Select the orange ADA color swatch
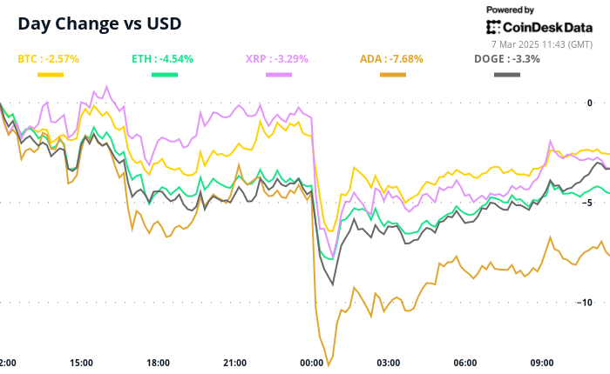The height and width of the screenshot is (374, 610). point(393,75)
